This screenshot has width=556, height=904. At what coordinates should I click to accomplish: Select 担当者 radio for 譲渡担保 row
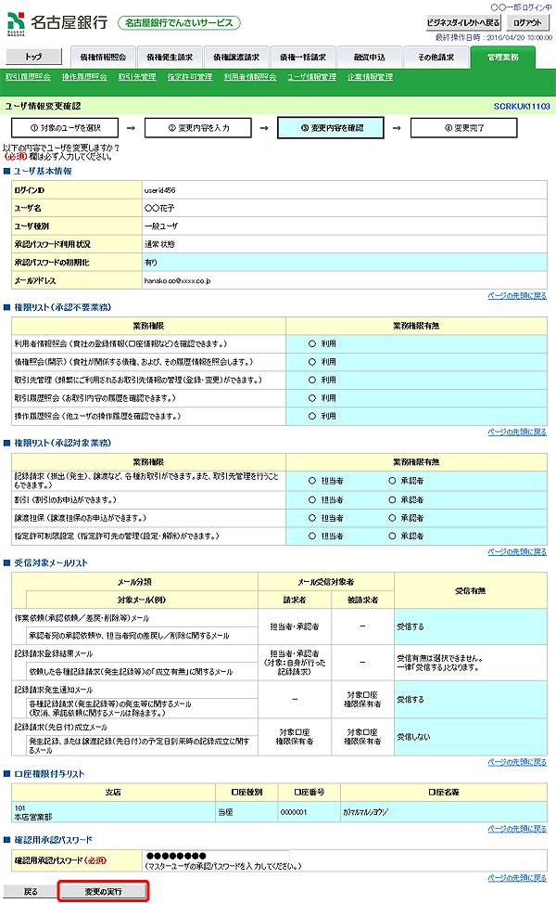(x=312, y=518)
